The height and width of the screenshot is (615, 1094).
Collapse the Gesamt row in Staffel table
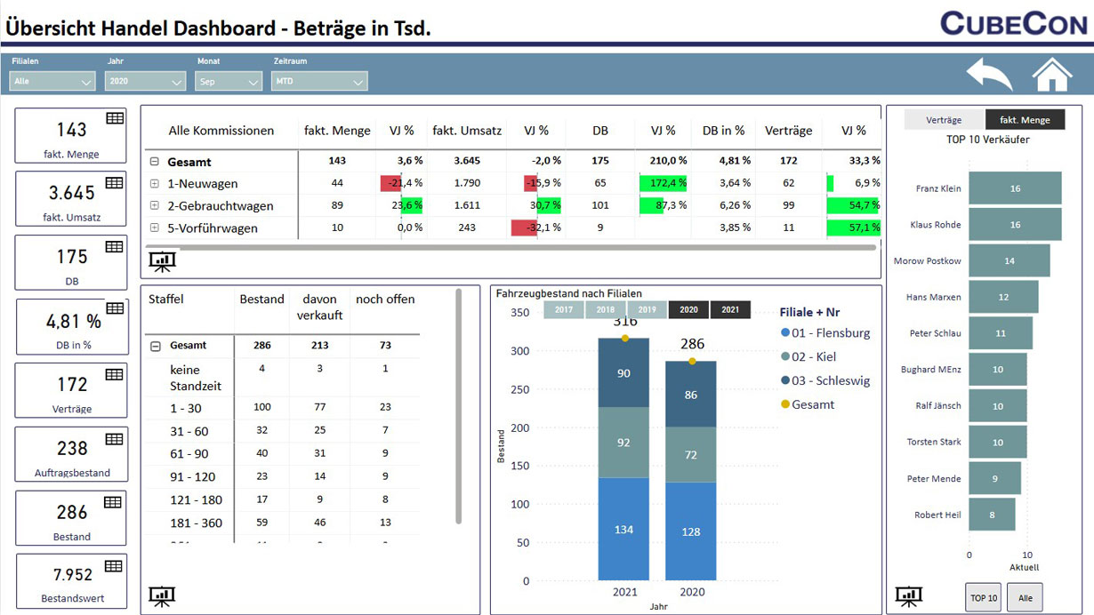tap(156, 346)
